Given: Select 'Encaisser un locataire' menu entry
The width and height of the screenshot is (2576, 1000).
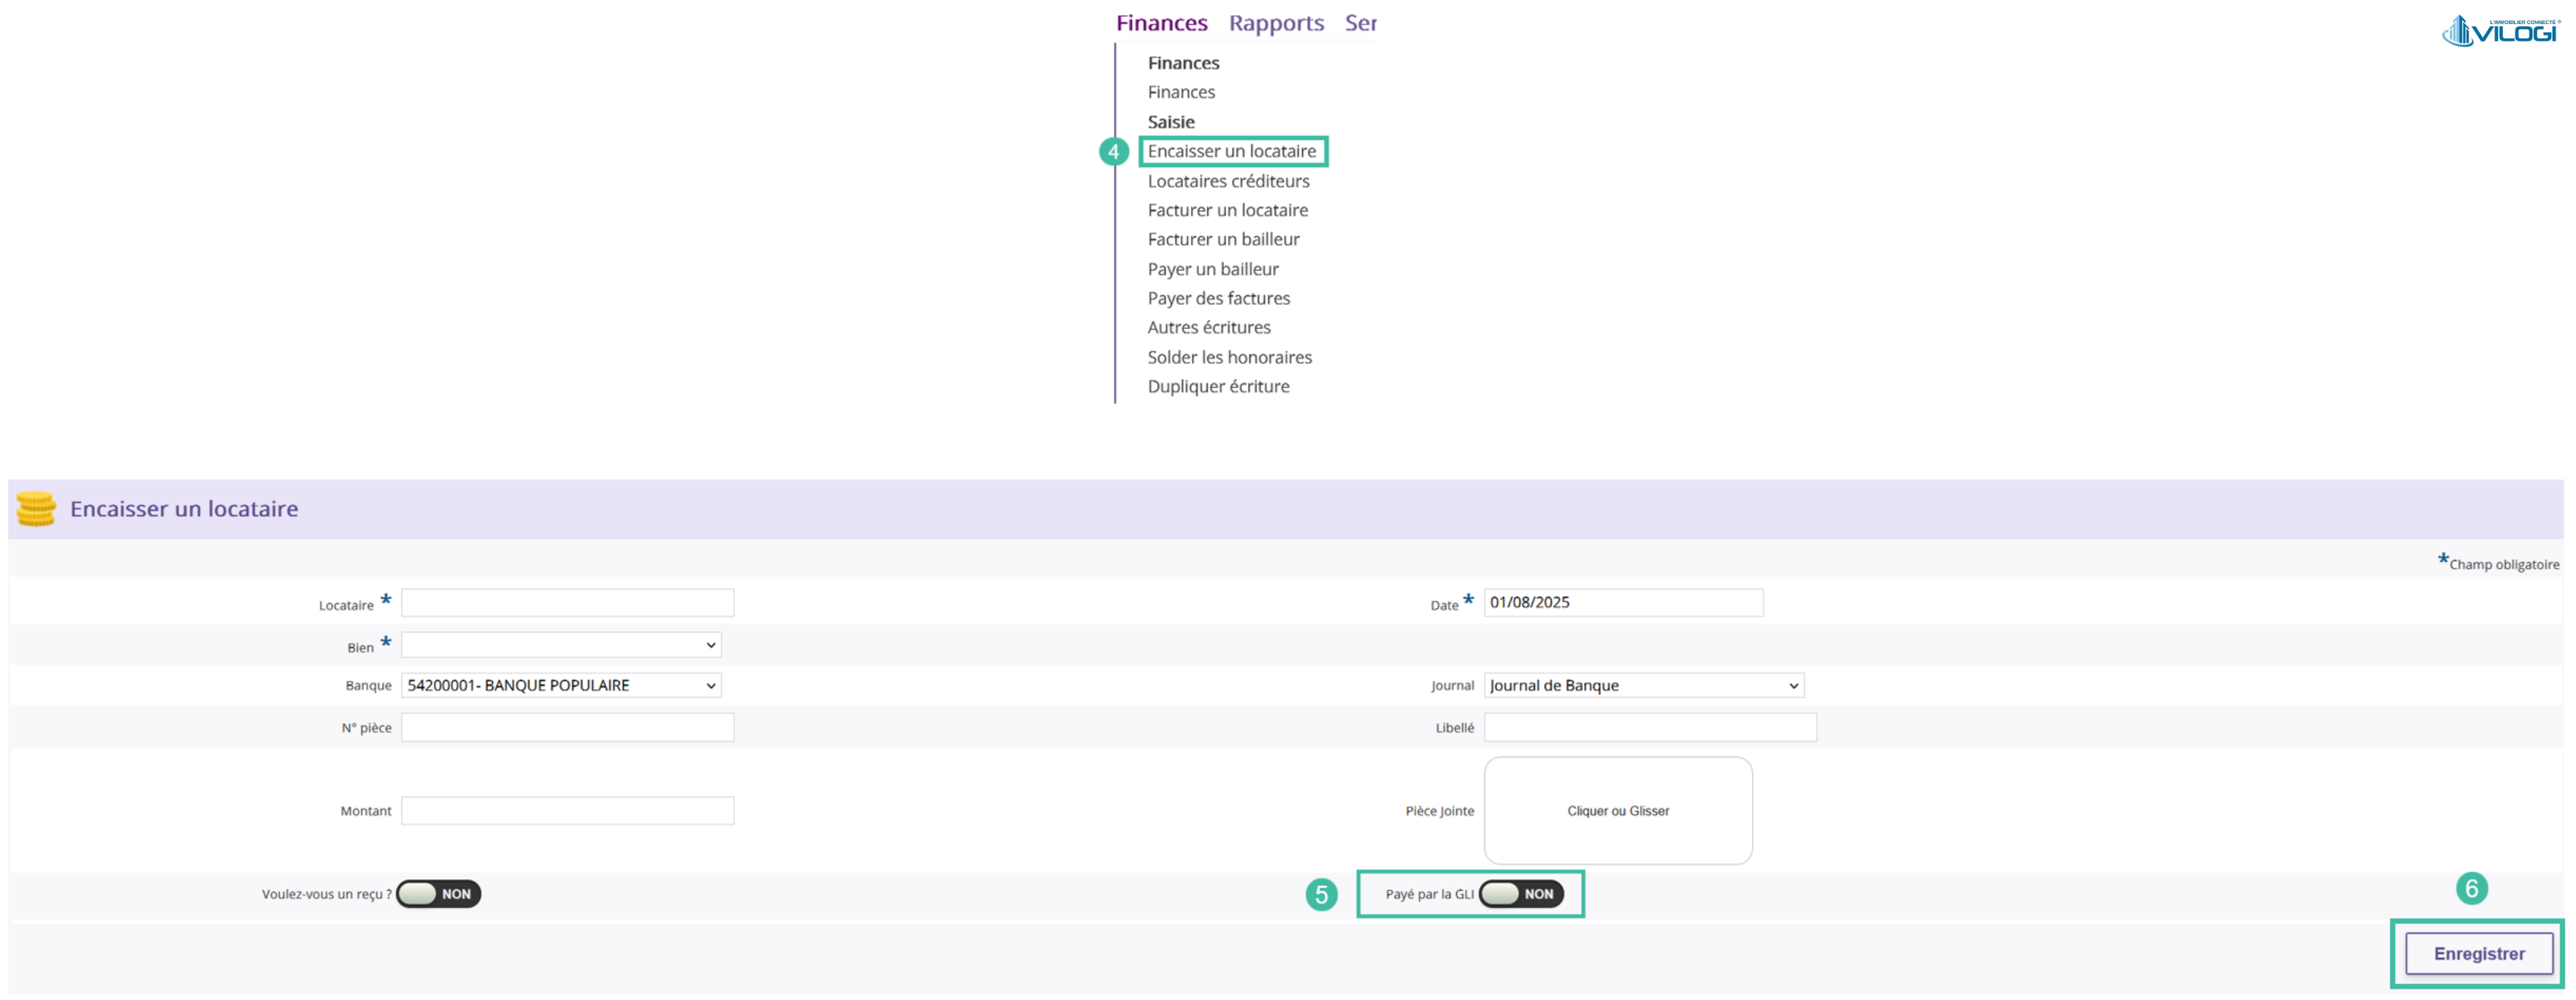Looking at the screenshot, I should point(1231,151).
